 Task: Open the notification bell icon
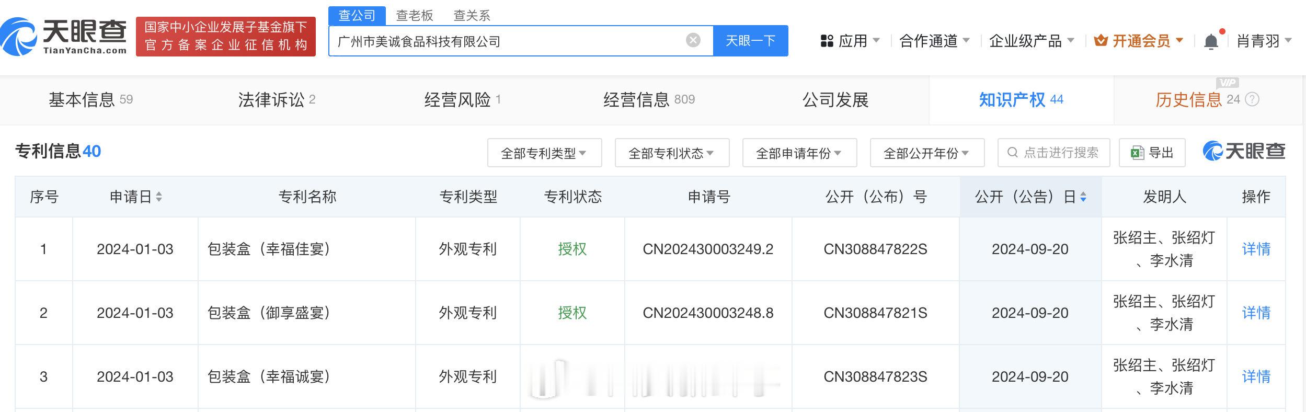(x=1211, y=41)
